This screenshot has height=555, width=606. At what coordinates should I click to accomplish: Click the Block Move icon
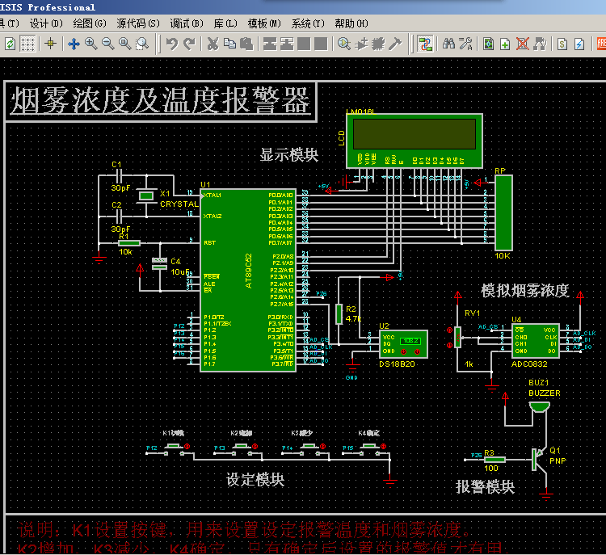pos(287,44)
